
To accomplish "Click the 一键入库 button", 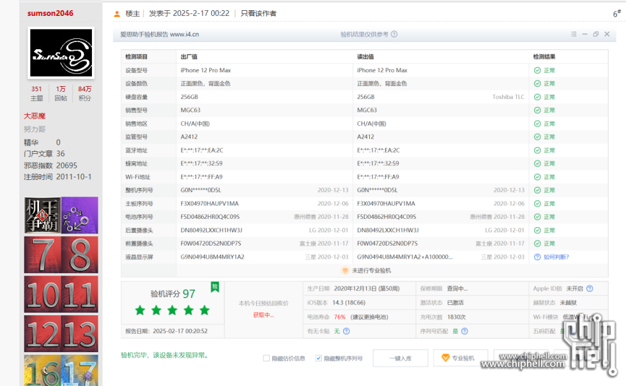I will (x=401, y=358).
